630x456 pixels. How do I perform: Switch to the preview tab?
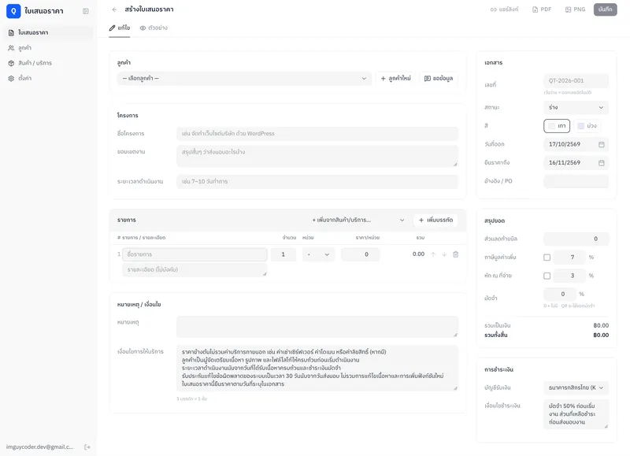coord(154,28)
